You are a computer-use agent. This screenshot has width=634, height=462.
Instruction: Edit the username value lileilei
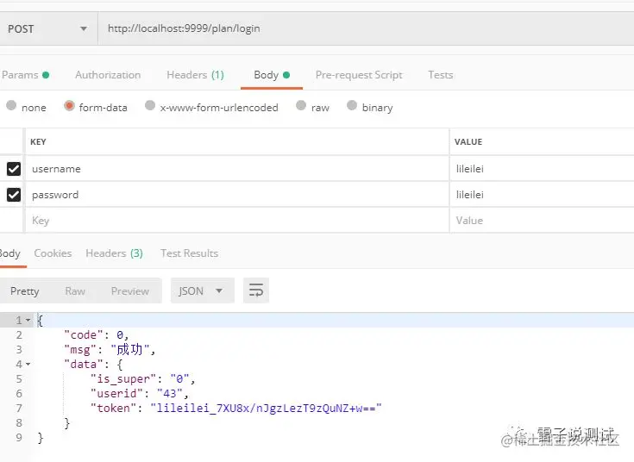[x=542, y=169]
